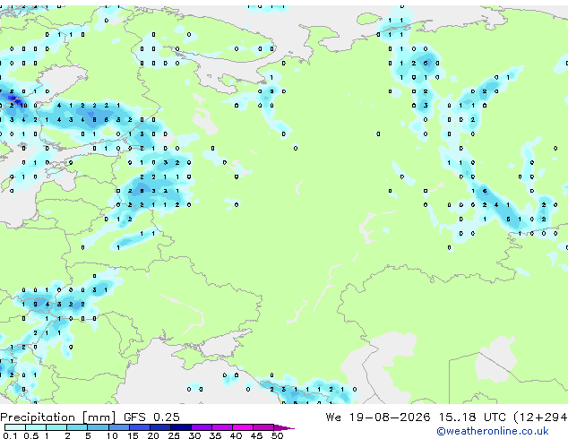Click the legend label '20'
Viewport: 568px width, 439px height.
click(x=153, y=435)
